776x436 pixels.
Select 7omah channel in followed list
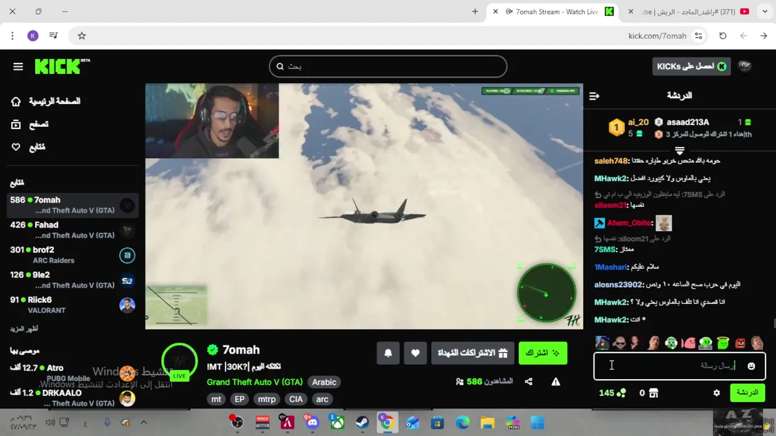[x=72, y=205]
